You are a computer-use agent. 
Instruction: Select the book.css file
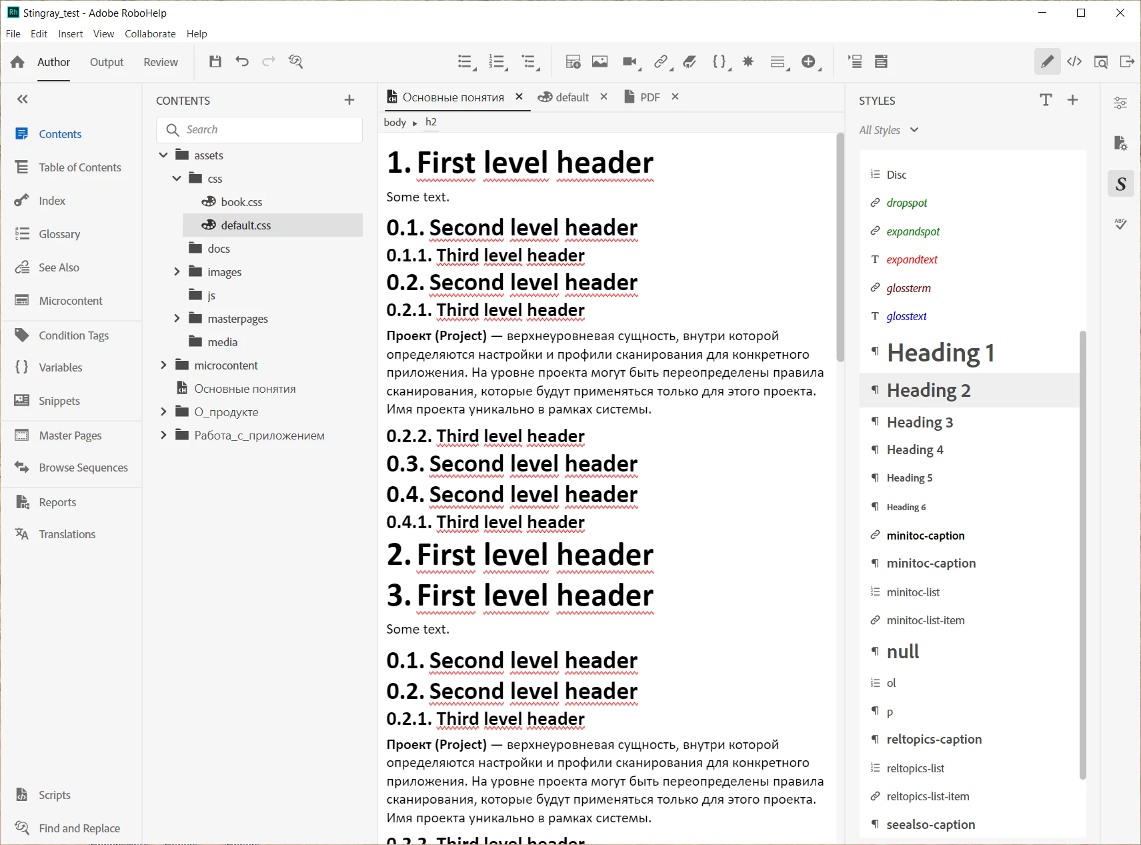point(232,201)
